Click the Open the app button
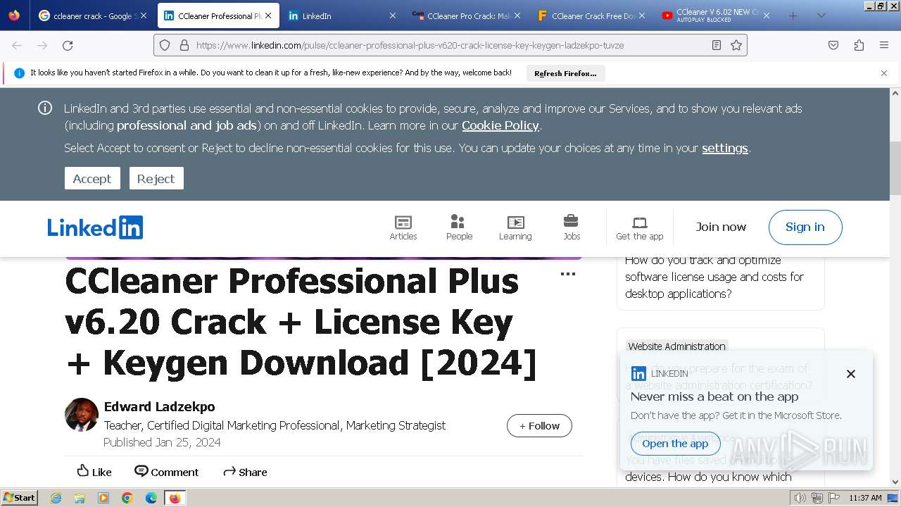The image size is (901, 507). 675,444
